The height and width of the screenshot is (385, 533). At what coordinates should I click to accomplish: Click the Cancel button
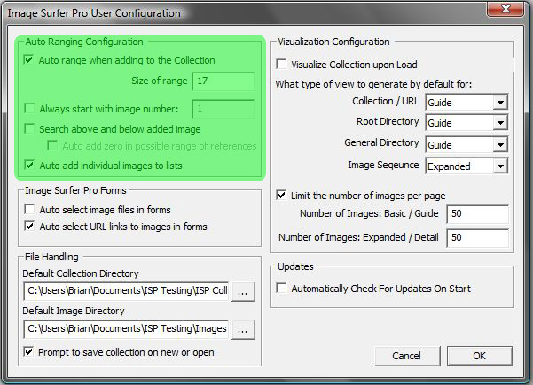407,356
